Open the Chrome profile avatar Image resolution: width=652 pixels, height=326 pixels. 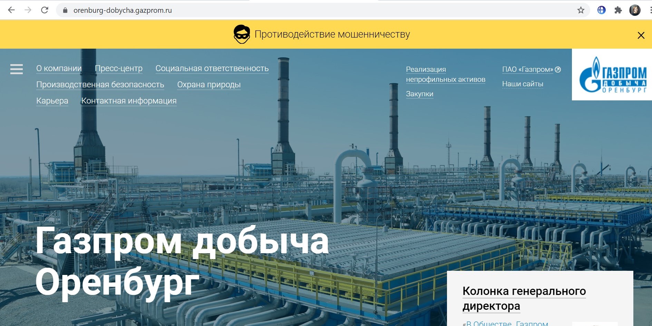[x=635, y=10]
